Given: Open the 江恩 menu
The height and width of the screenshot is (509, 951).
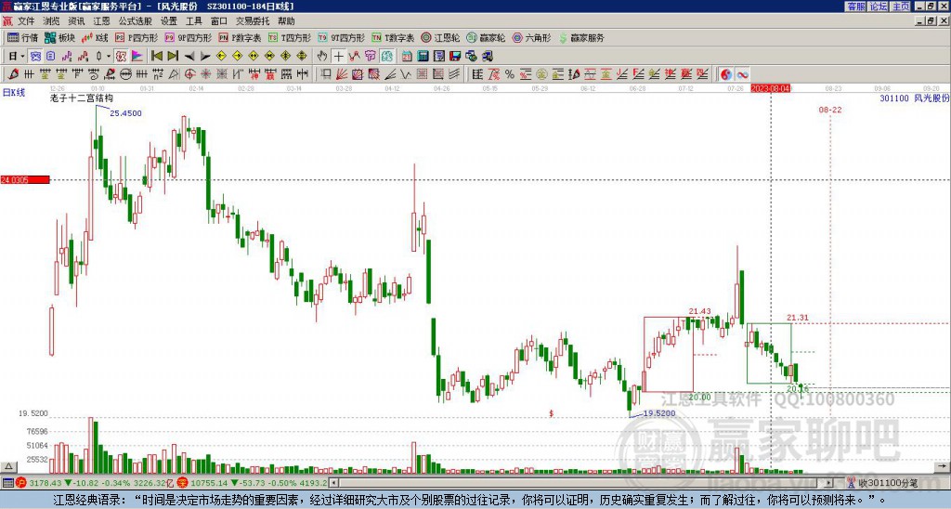Looking at the screenshot, I should pyautogui.click(x=102, y=21).
